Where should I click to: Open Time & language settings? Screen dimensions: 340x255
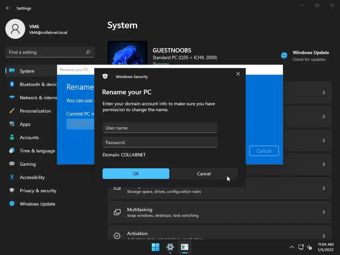pos(32,151)
